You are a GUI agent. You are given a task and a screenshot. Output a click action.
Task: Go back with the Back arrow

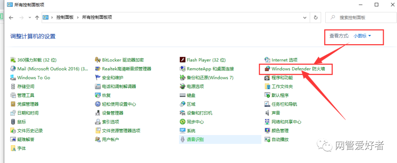click(11, 18)
